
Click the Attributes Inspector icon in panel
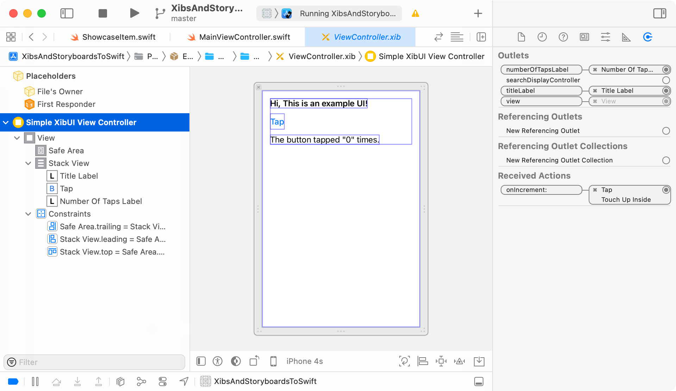point(605,37)
